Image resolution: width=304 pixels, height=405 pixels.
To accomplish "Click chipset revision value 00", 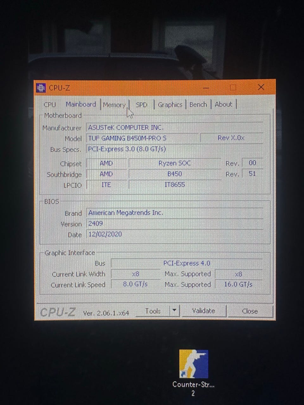I will click(x=252, y=163).
